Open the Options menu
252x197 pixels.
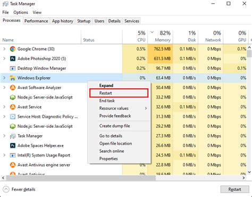(x=21, y=12)
